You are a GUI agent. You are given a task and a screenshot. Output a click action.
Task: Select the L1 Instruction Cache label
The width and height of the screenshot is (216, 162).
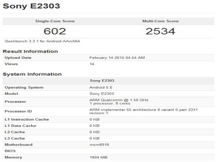click(x=27, y=120)
